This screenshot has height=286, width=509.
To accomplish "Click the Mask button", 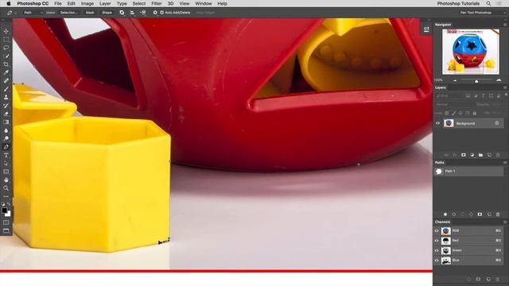I will 90,13.
